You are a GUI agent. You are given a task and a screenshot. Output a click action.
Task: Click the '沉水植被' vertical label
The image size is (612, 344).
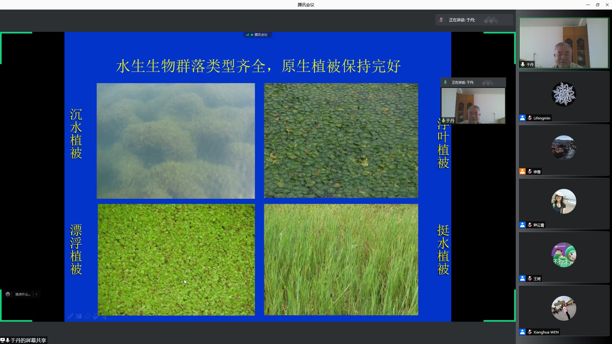pyautogui.click(x=76, y=134)
